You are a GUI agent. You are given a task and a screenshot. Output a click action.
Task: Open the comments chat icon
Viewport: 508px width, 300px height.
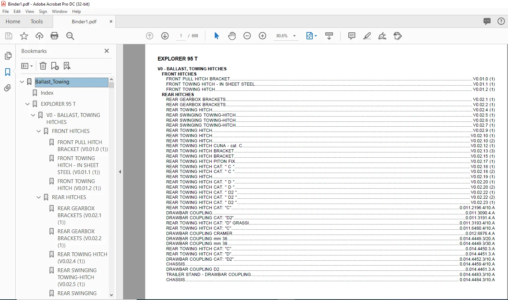[x=487, y=21]
